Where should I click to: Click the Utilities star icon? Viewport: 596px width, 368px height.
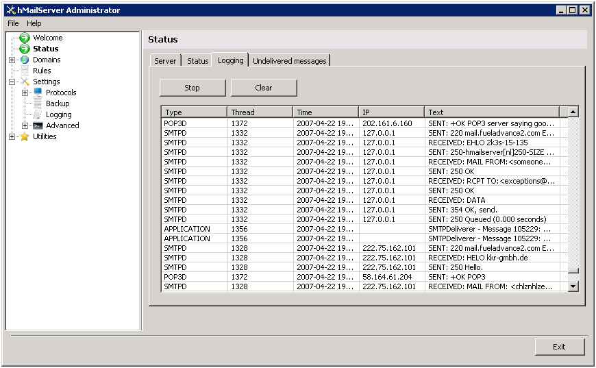[x=25, y=136]
